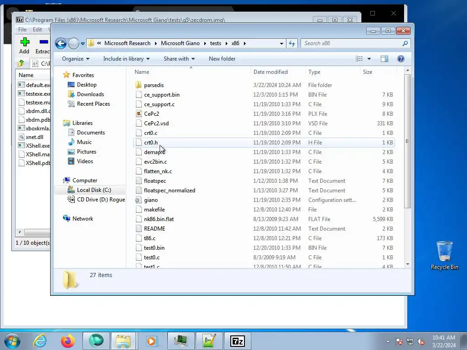Viewport: 467px width, 350px height.
Task: Click the Microsoft Giano breadcrumb segment
Action: (180, 43)
